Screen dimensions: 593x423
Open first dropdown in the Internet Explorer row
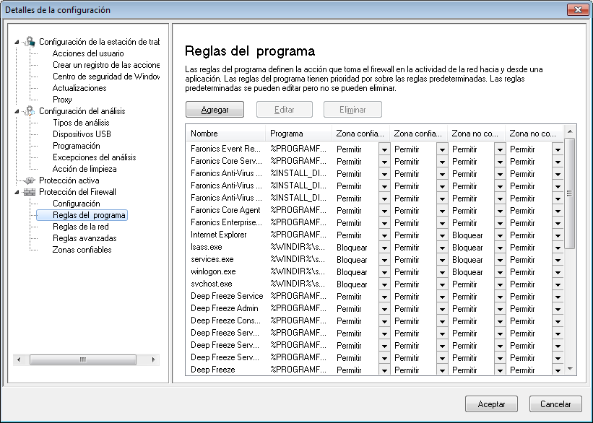[384, 235]
